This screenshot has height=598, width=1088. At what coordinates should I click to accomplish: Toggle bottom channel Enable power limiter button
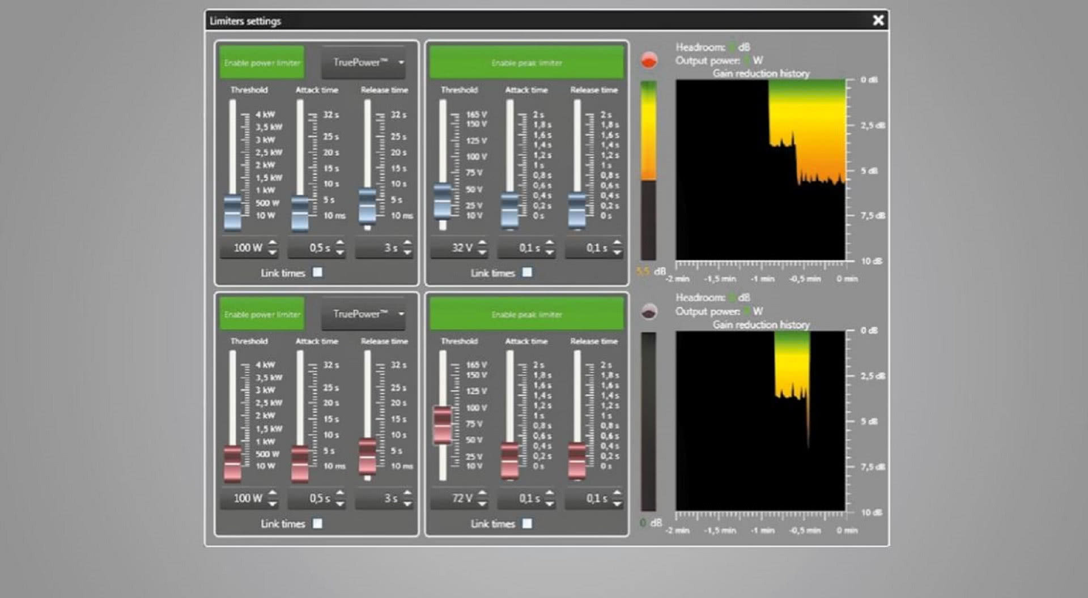click(262, 314)
